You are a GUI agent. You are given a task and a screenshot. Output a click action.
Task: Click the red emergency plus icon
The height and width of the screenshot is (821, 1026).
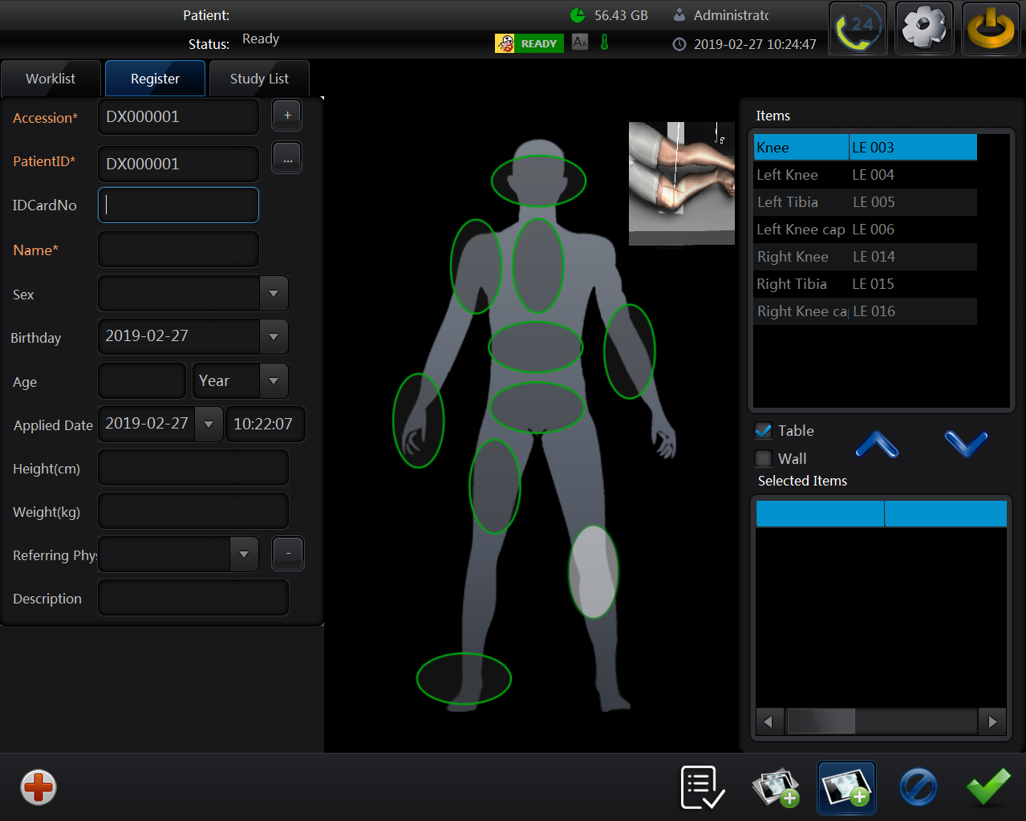(39, 787)
